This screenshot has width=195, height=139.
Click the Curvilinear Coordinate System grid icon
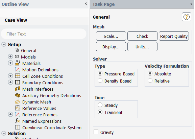[x=18, y=127]
